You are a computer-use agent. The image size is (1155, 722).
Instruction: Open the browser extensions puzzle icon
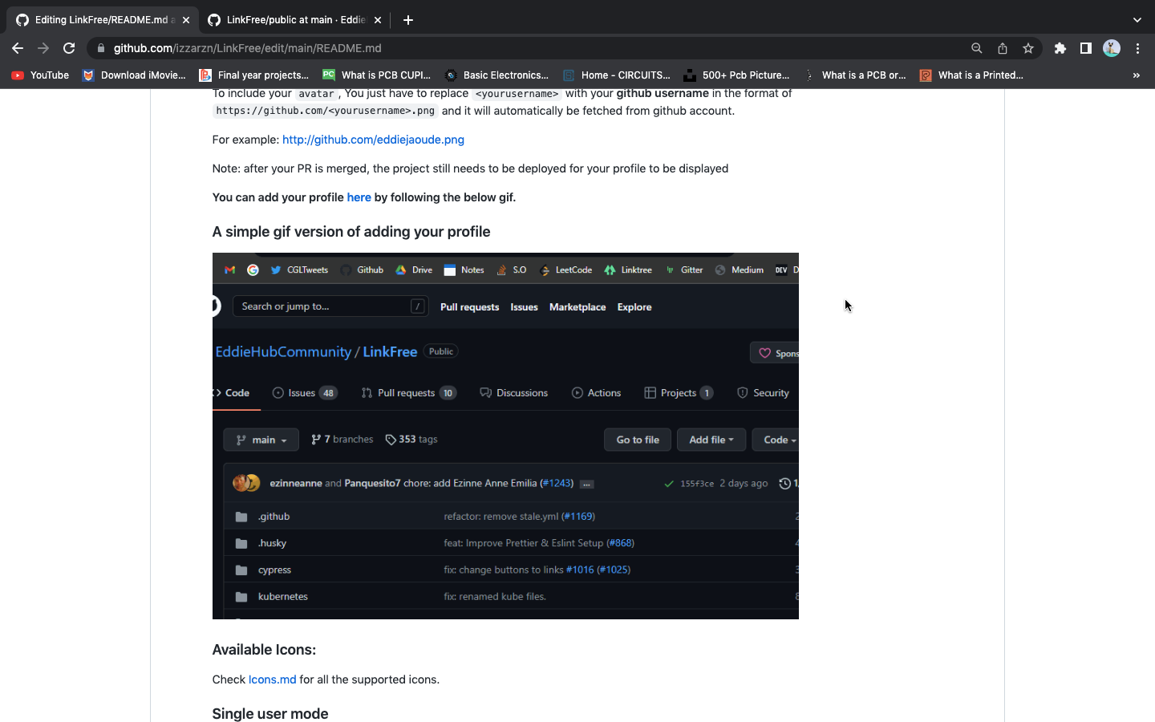click(1060, 47)
